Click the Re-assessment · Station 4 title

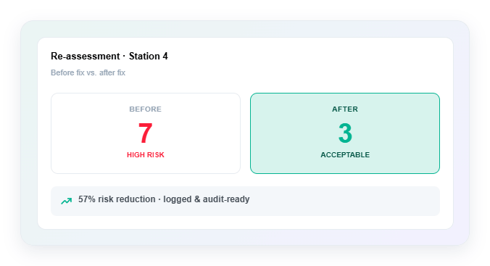click(x=109, y=57)
